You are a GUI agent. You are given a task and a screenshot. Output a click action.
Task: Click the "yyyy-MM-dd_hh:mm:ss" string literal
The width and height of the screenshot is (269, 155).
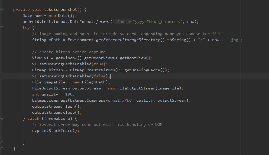point(157,22)
